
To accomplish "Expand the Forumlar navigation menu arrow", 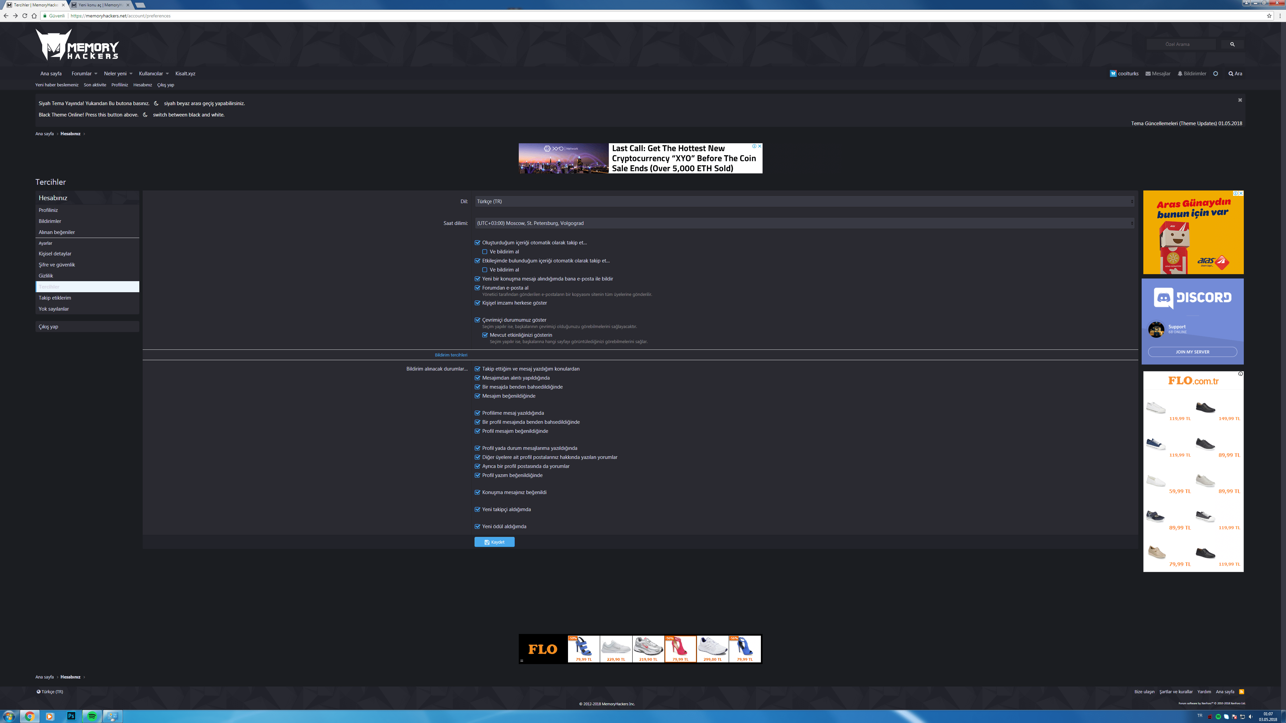I will pos(96,74).
